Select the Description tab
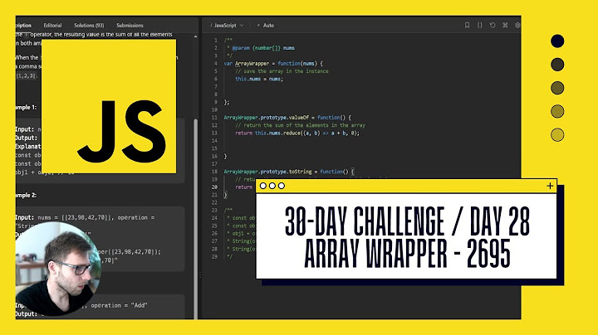The width and height of the screenshot is (598, 335). [23, 25]
